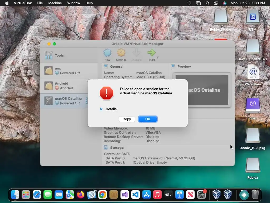Click the General section header icon
The height and width of the screenshot is (203, 270).
(x=106, y=66)
